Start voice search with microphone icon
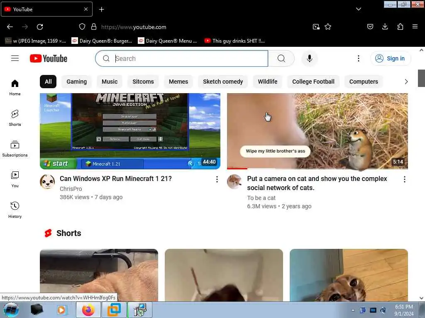This screenshot has height=318, width=425. coord(310,58)
